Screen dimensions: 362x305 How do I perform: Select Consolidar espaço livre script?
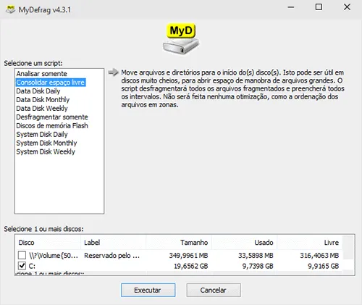tap(51, 83)
